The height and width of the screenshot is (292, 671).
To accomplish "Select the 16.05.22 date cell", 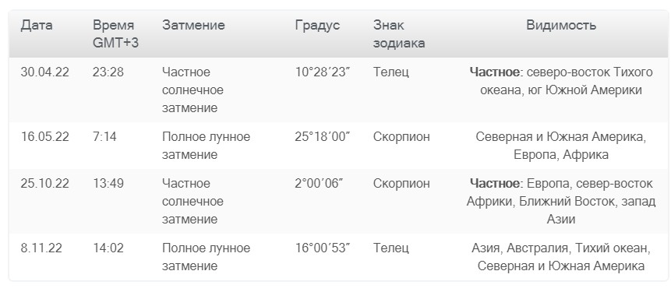I will (x=45, y=137).
